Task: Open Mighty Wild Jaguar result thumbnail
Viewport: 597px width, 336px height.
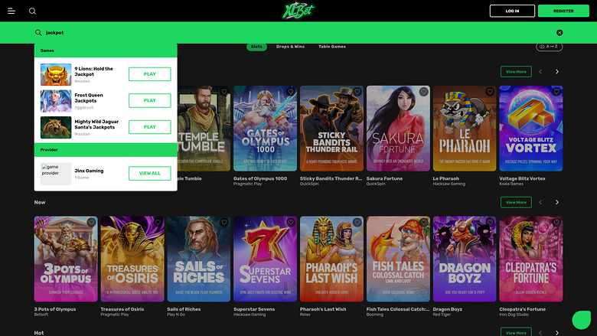Action: pyautogui.click(x=56, y=127)
